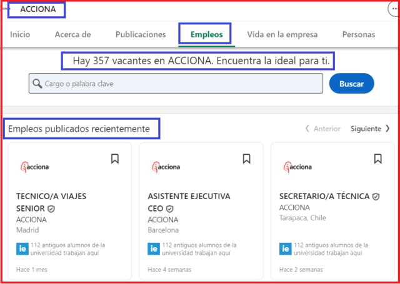Click 112 antiguos alumnos text on Tarapaca card

[x=331, y=249]
